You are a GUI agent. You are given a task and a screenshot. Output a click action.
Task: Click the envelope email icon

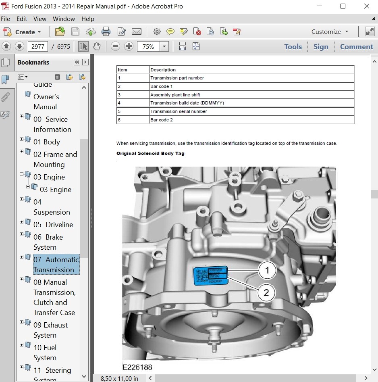pos(137,32)
